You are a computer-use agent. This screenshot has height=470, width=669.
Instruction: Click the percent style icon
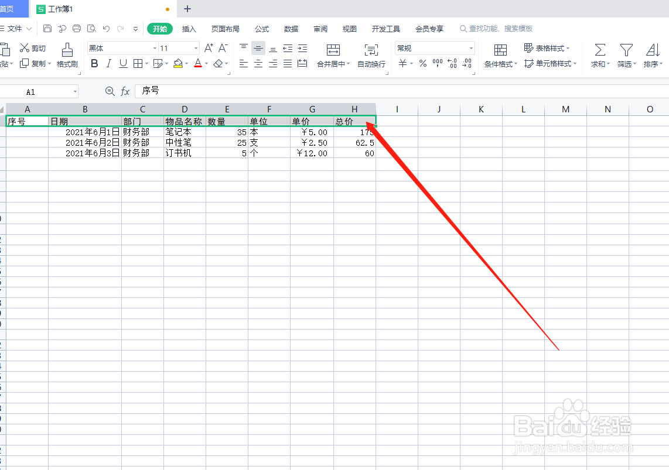coord(423,63)
